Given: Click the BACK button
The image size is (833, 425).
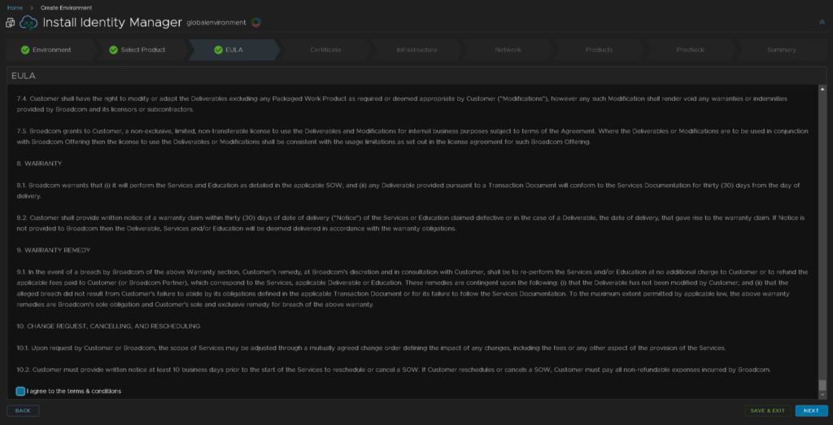Looking at the screenshot, I should 23,410.
